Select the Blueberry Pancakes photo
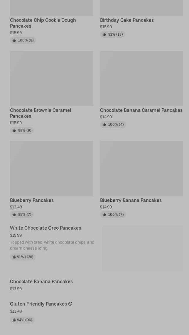 (x=51, y=168)
